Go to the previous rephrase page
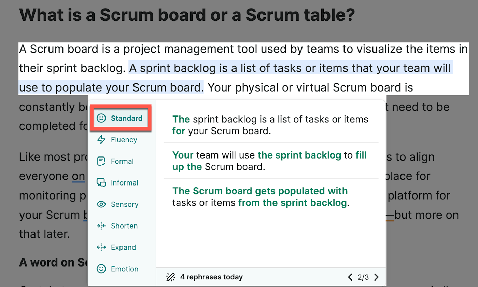This screenshot has width=478, height=287. click(350, 277)
